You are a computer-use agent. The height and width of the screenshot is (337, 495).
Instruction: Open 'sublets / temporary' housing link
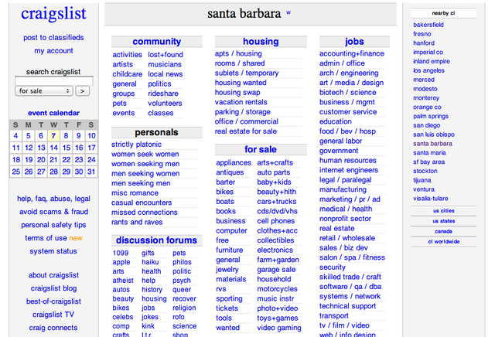tap(247, 73)
